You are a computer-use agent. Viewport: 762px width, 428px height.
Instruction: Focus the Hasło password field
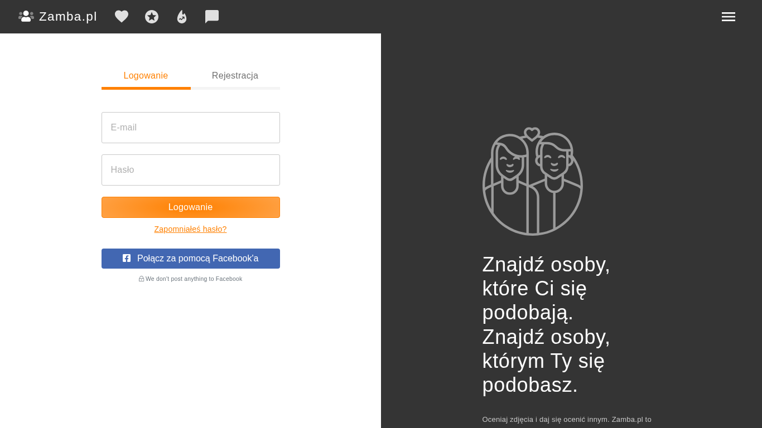tap(190, 170)
